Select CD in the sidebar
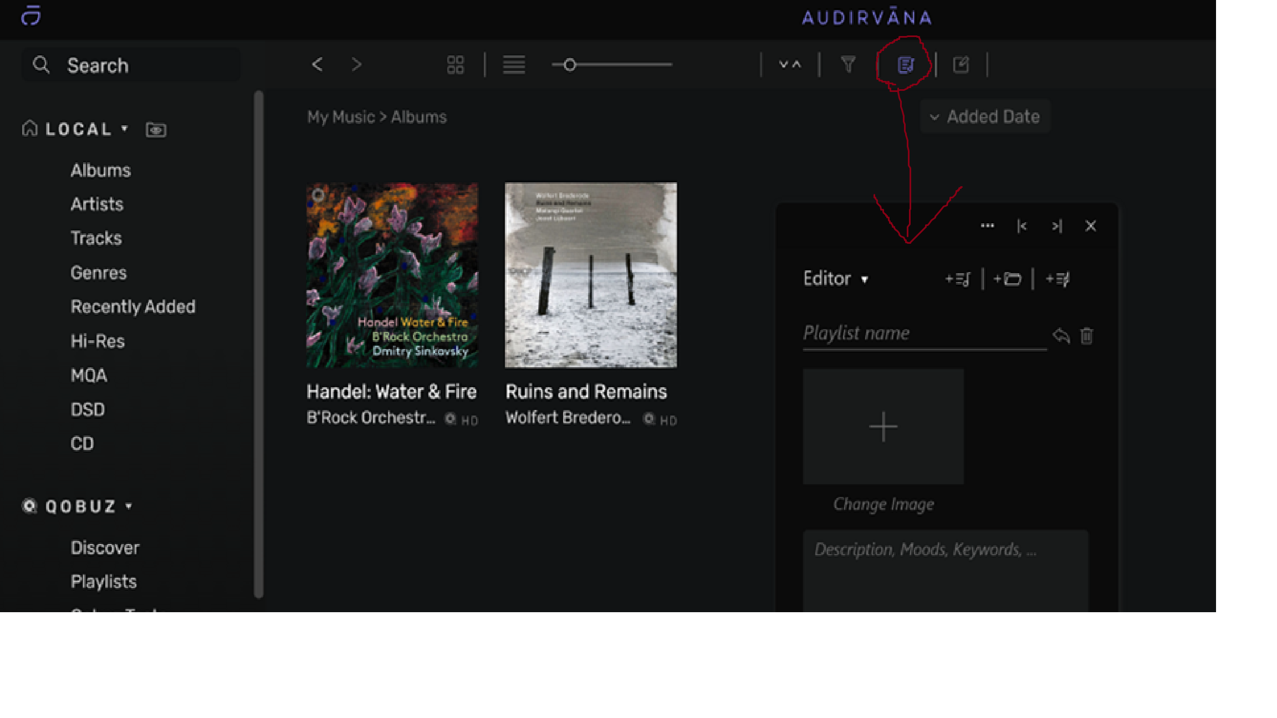 coord(82,444)
